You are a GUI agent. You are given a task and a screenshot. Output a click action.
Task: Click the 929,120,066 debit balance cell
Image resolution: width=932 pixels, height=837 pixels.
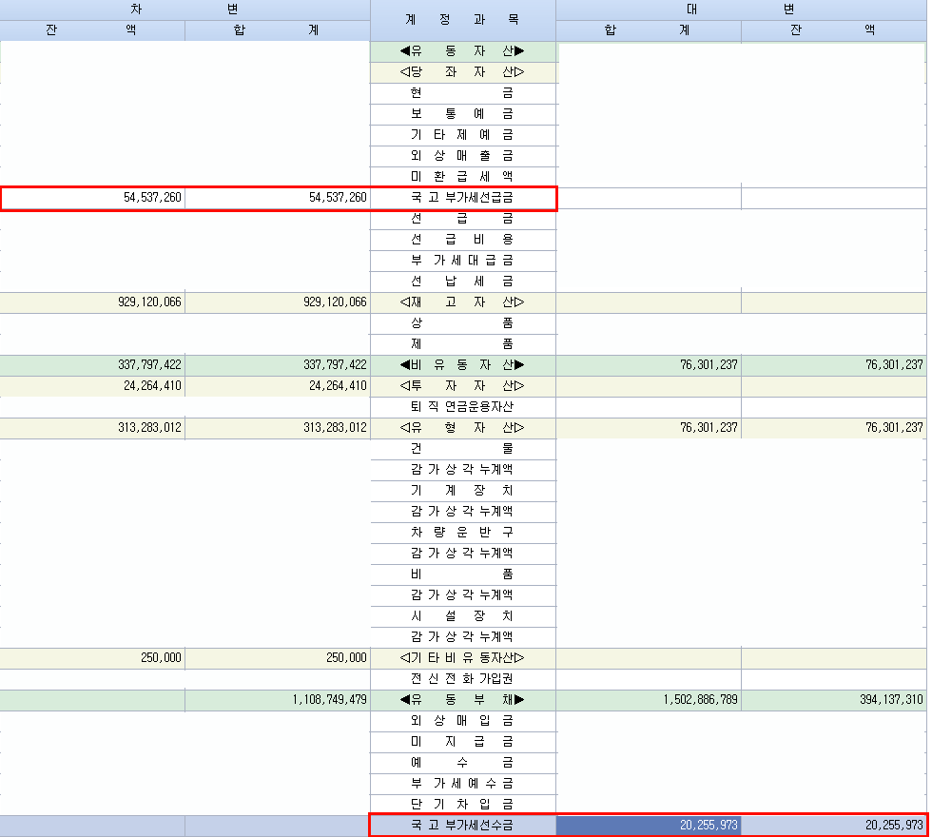pyautogui.click(x=93, y=302)
